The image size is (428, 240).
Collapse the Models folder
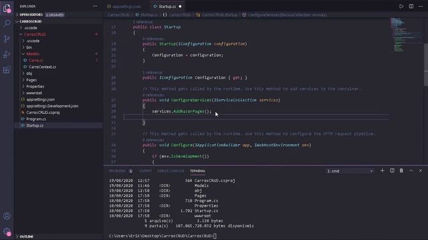pos(58,54)
